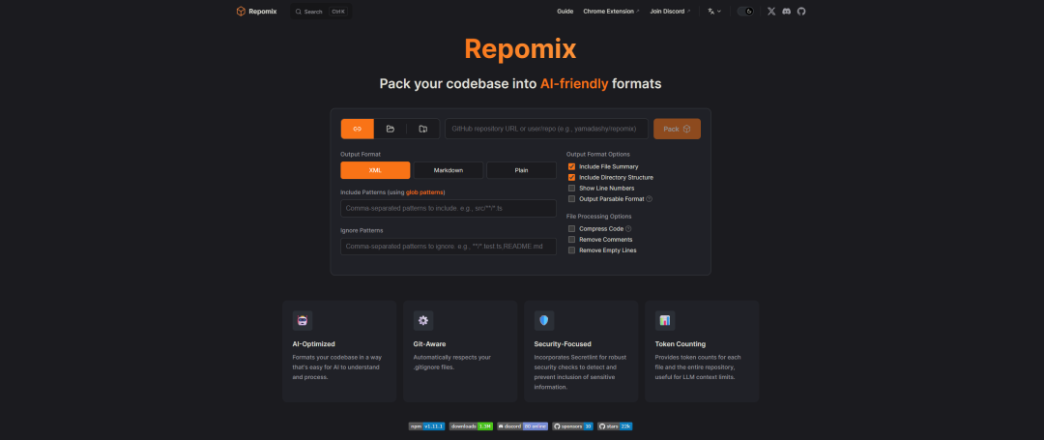Select the URL link input mode icon
This screenshot has height=440, width=1044.
358,129
